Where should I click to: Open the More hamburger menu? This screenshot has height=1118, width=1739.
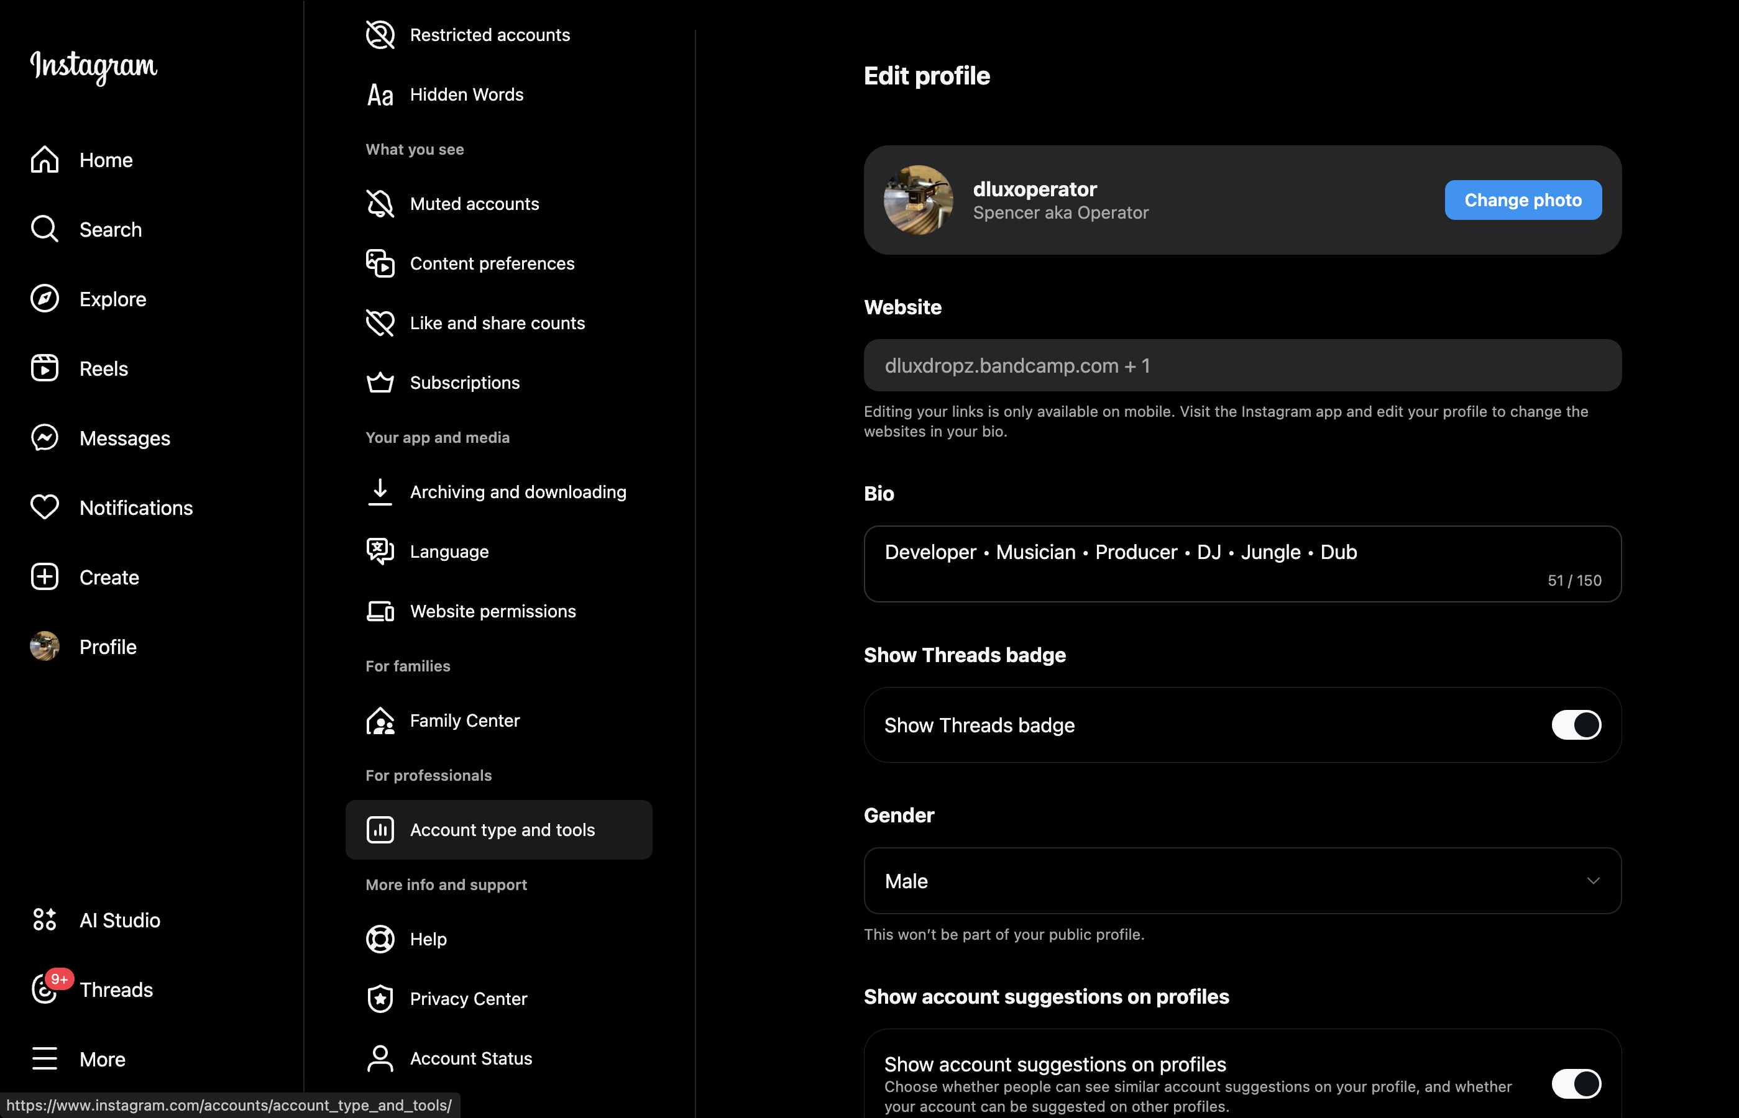[x=44, y=1058]
